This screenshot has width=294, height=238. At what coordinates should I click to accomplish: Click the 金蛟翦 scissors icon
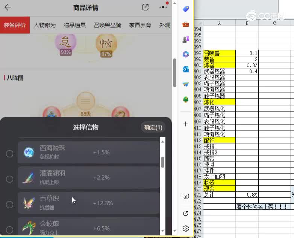[x=29, y=228]
